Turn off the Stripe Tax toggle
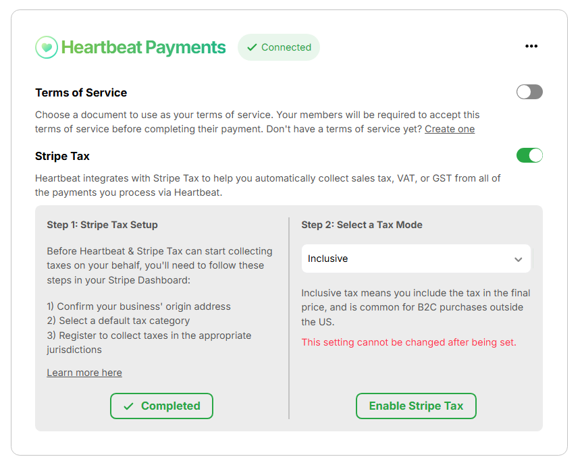Screen dimensions: 582x461 [529, 155]
